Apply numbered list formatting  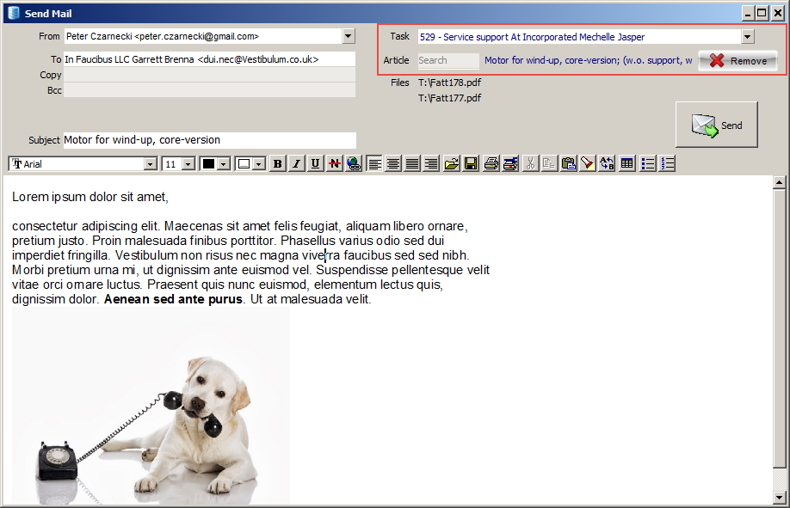point(668,164)
